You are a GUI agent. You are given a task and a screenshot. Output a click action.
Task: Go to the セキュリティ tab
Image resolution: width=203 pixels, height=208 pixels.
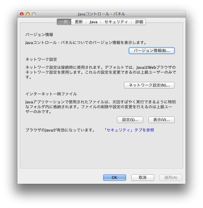[x=116, y=22]
